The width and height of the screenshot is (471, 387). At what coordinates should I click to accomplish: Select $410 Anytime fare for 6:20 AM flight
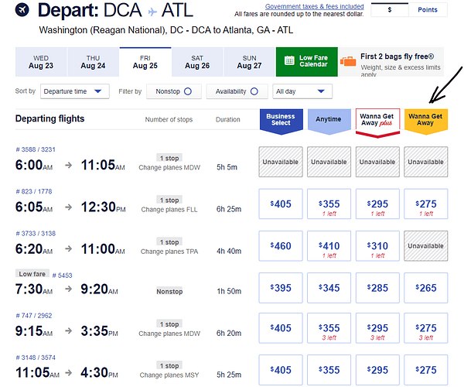[x=329, y=249]
